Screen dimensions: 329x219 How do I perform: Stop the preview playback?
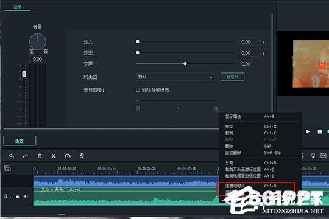[320, 131]
